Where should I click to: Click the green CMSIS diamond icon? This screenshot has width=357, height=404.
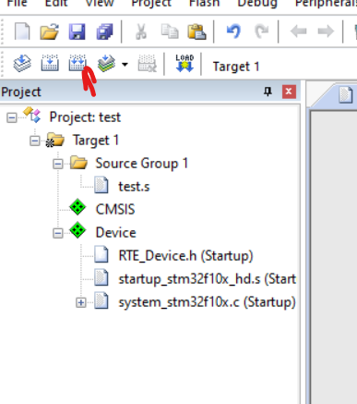pos(77,207)
